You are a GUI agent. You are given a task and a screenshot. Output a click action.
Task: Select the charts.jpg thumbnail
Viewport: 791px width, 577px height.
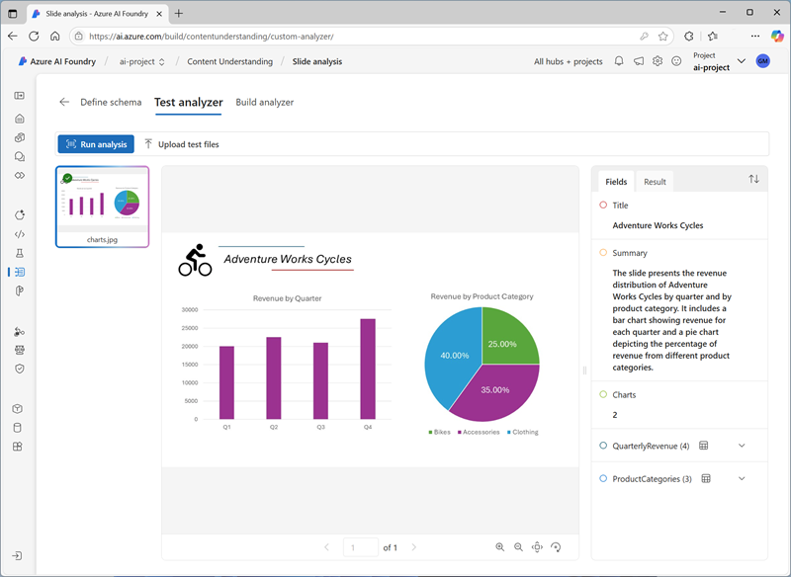point(103,206)
